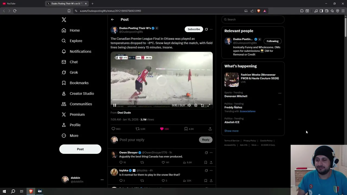
Task: Repost the post with 3.9K reposts
Action: pos(140,129)
